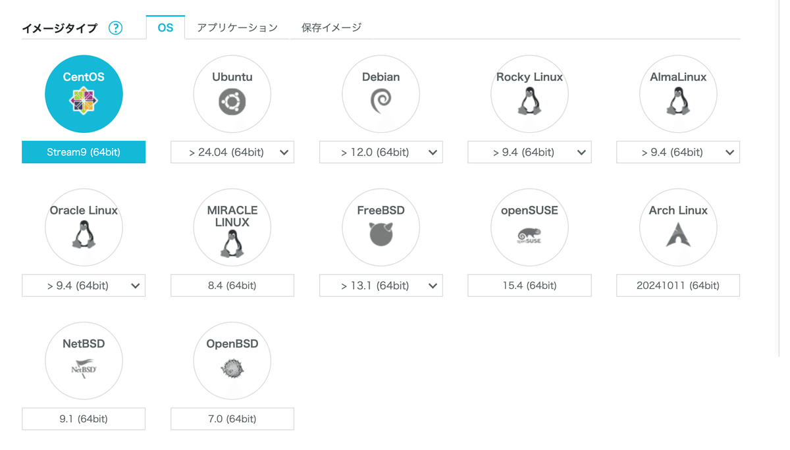Select MIRACLE LINUX 8.4 (64bit) version

tap(232, 286)
